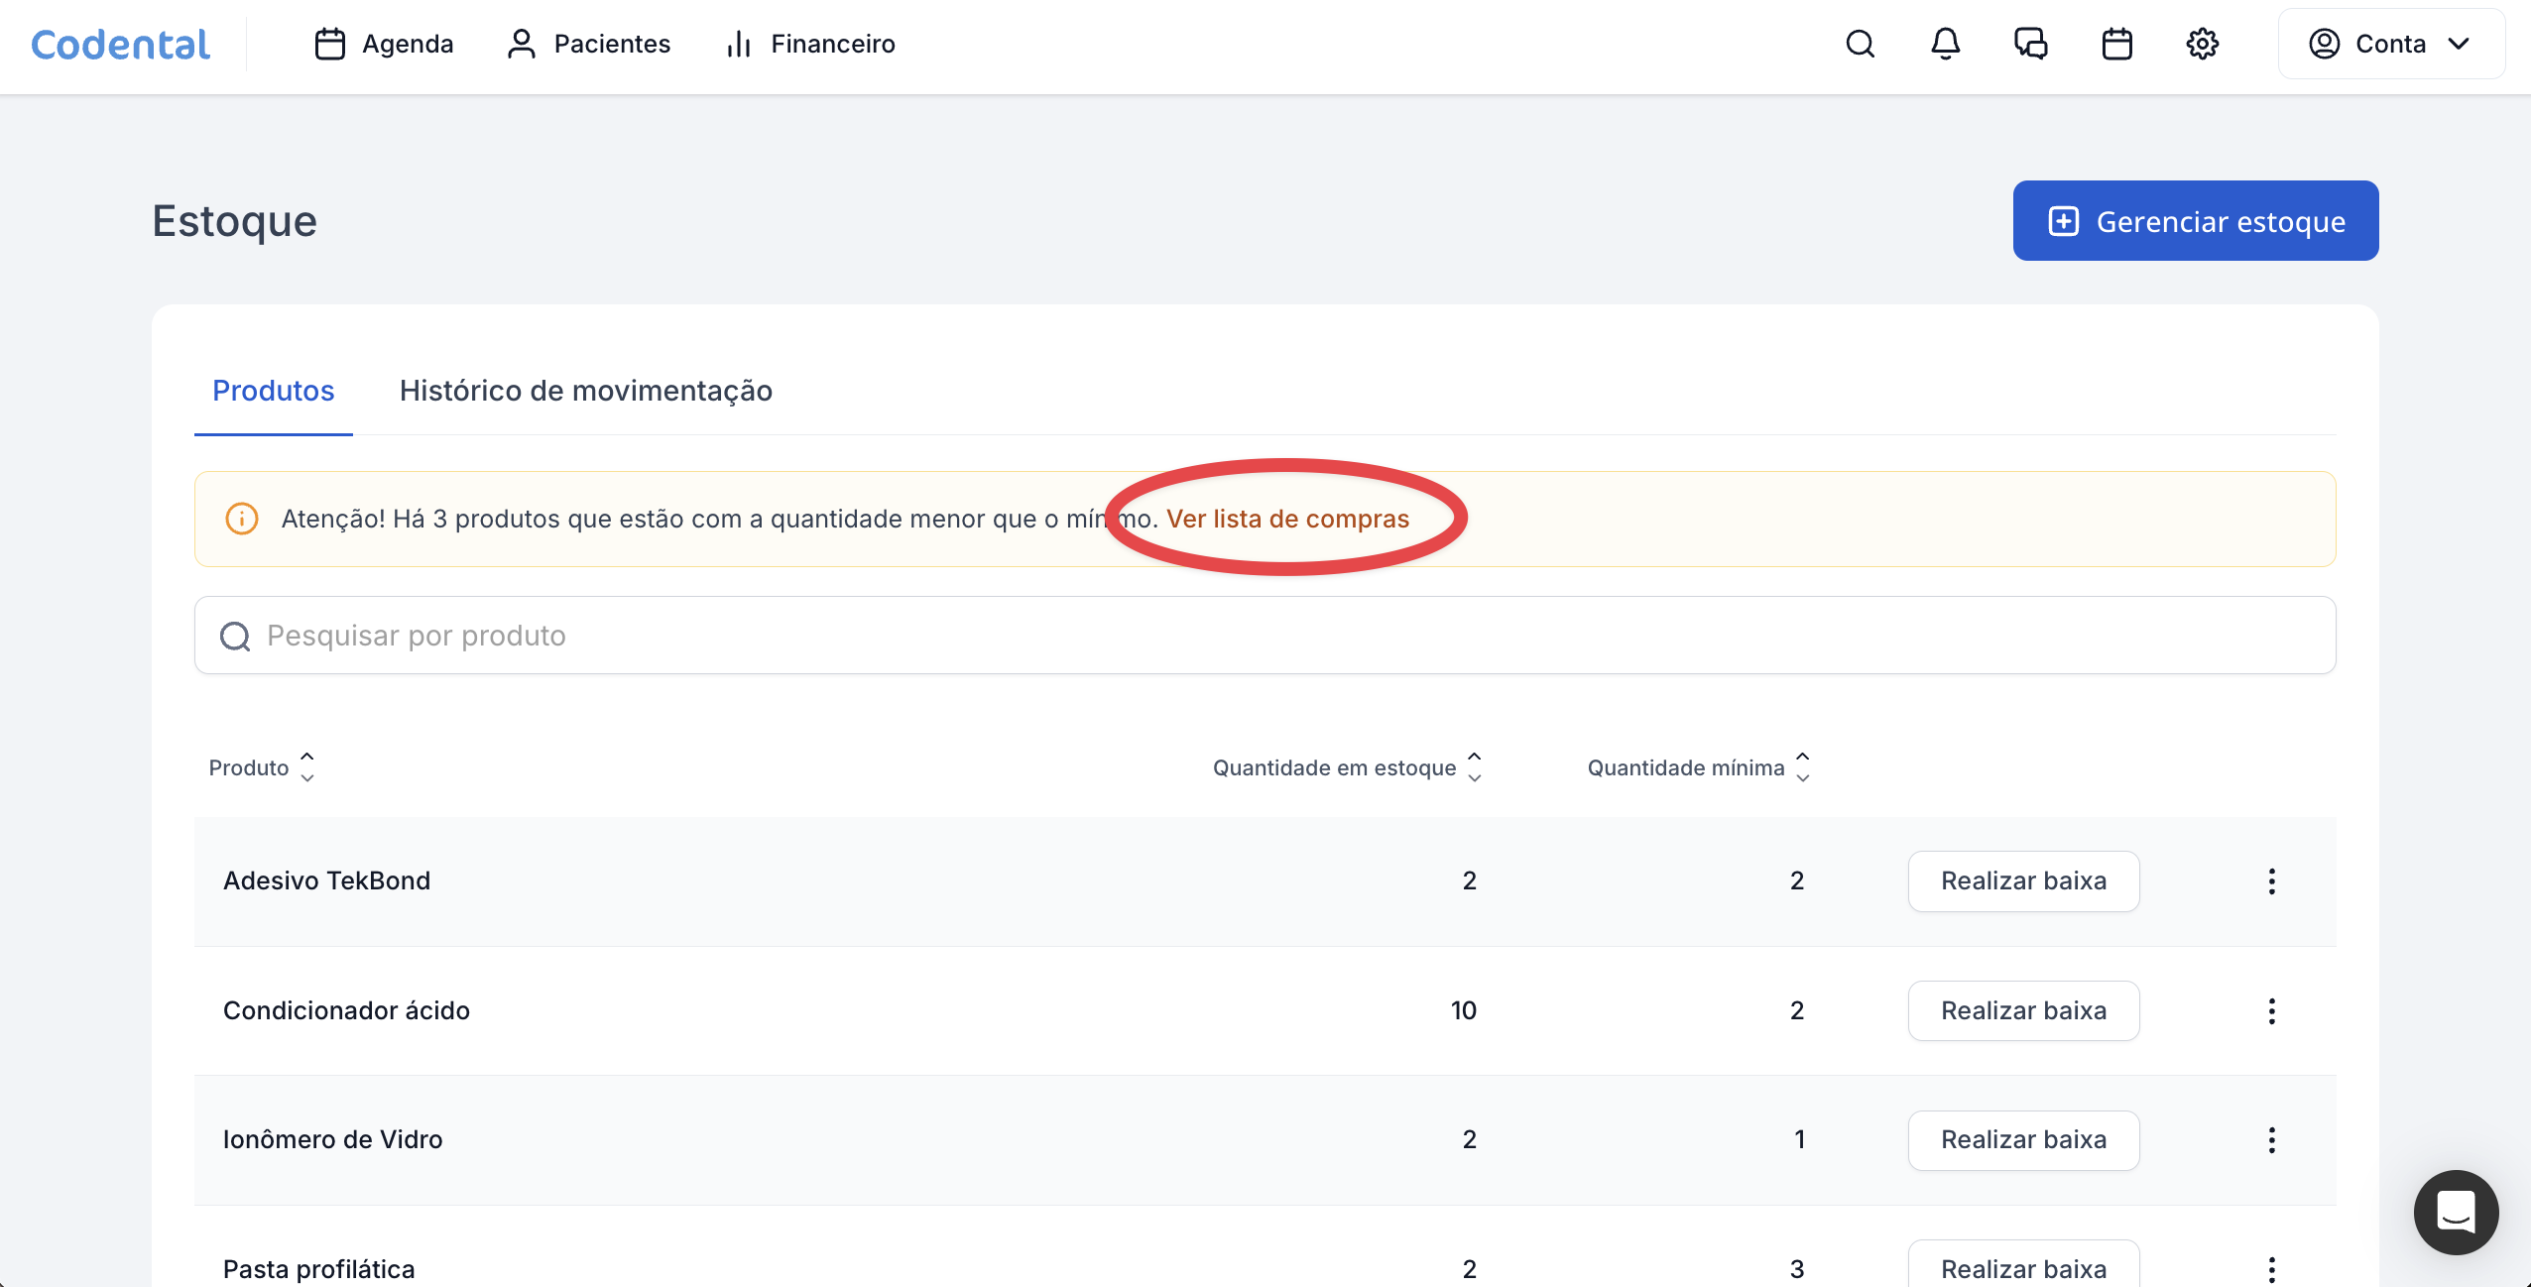
Task: Open kebab menu for Ionômero de Vidro
Action: point(2271,1139)
